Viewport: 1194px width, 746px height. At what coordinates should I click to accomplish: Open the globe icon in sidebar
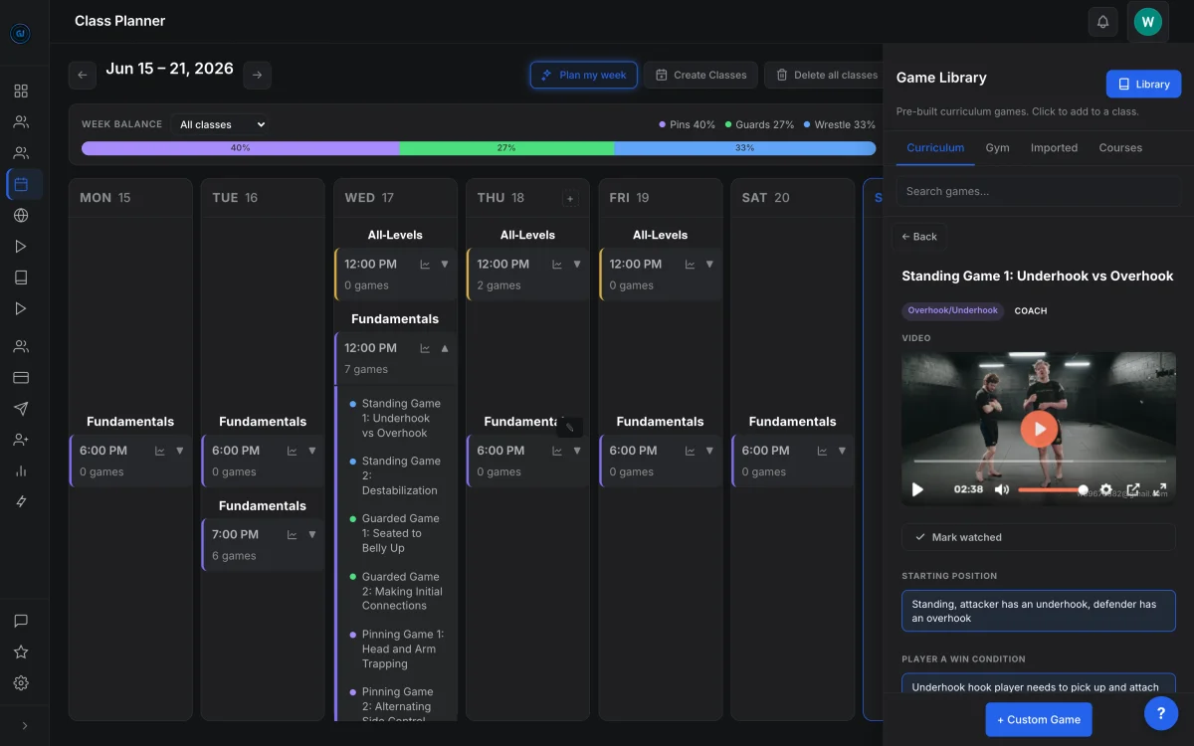pos(21,216)
